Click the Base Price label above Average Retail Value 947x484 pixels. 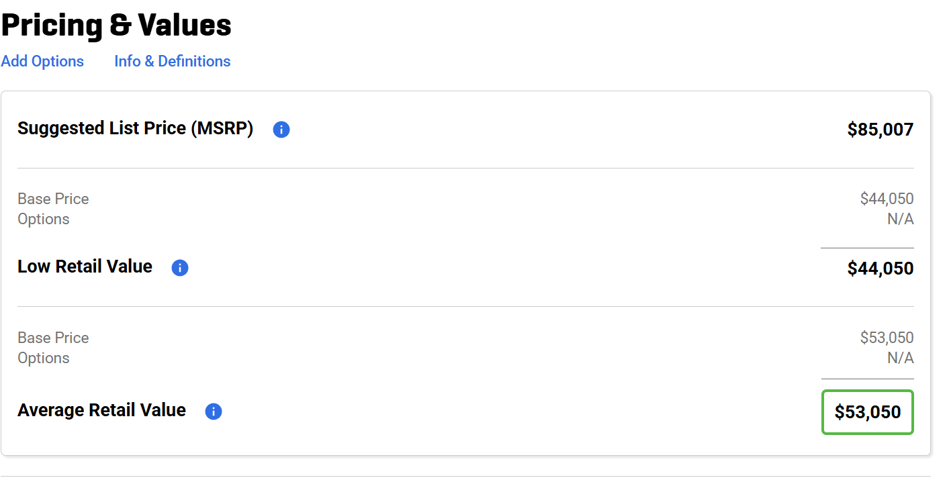(53, 338)
